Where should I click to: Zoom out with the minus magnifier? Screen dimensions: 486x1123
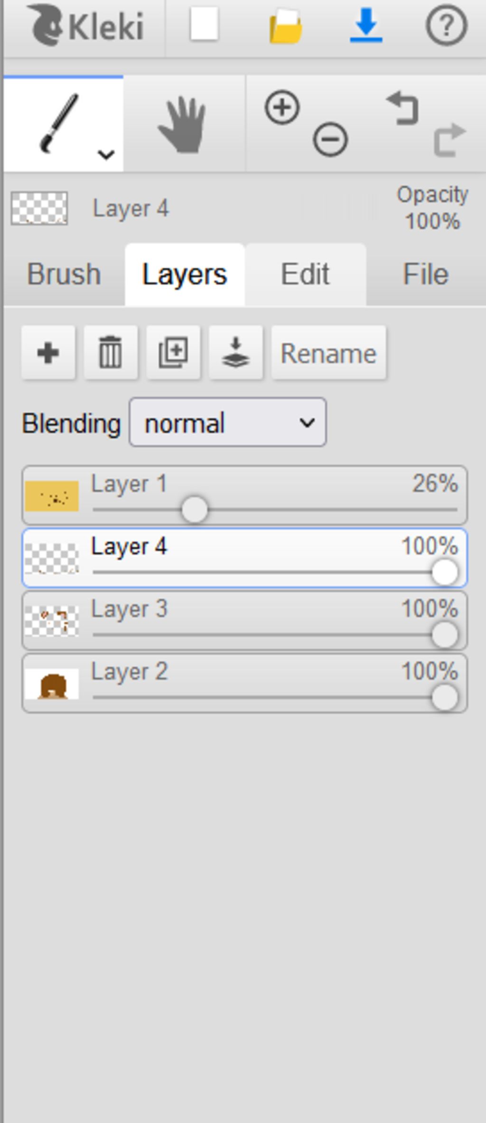click(x=330, y=139)
